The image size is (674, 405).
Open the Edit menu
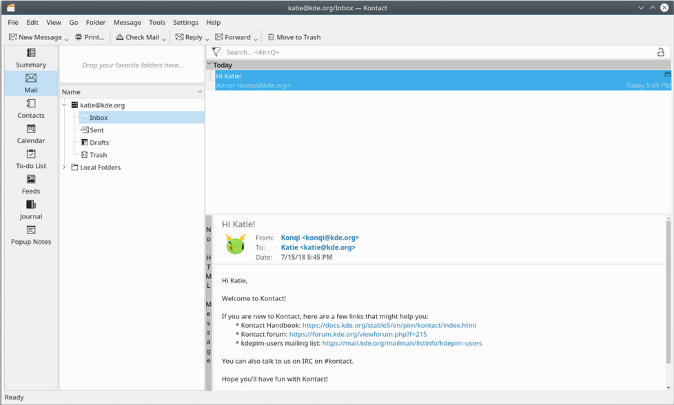pyautogui.click(x=32, y=22)
